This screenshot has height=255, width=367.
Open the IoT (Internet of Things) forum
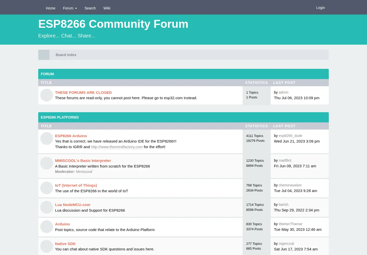tap(76, 185)
